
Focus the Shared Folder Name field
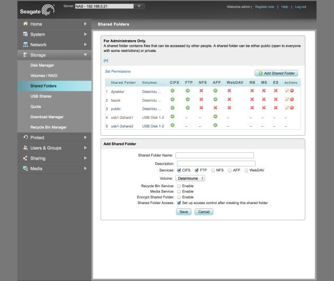[x=215, y=155]
